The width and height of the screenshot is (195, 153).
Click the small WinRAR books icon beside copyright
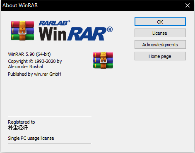pyautogui.click(x=103, y=60)
